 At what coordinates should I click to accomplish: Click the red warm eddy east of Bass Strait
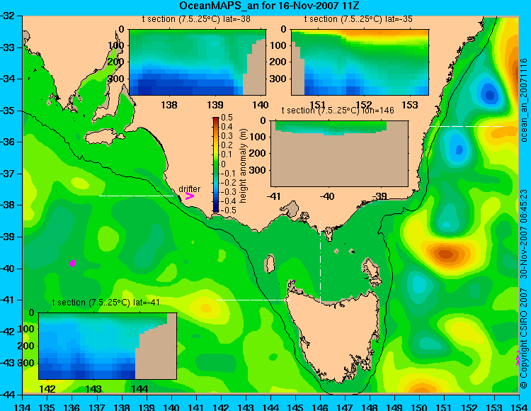(445, 254)
